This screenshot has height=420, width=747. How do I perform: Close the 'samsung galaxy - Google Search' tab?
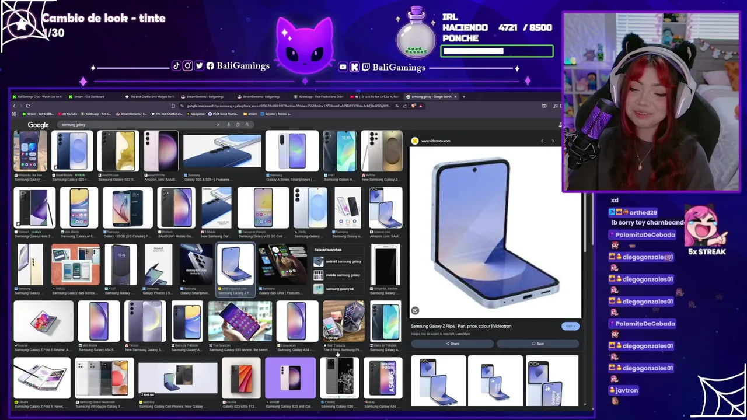pos(456,96)
